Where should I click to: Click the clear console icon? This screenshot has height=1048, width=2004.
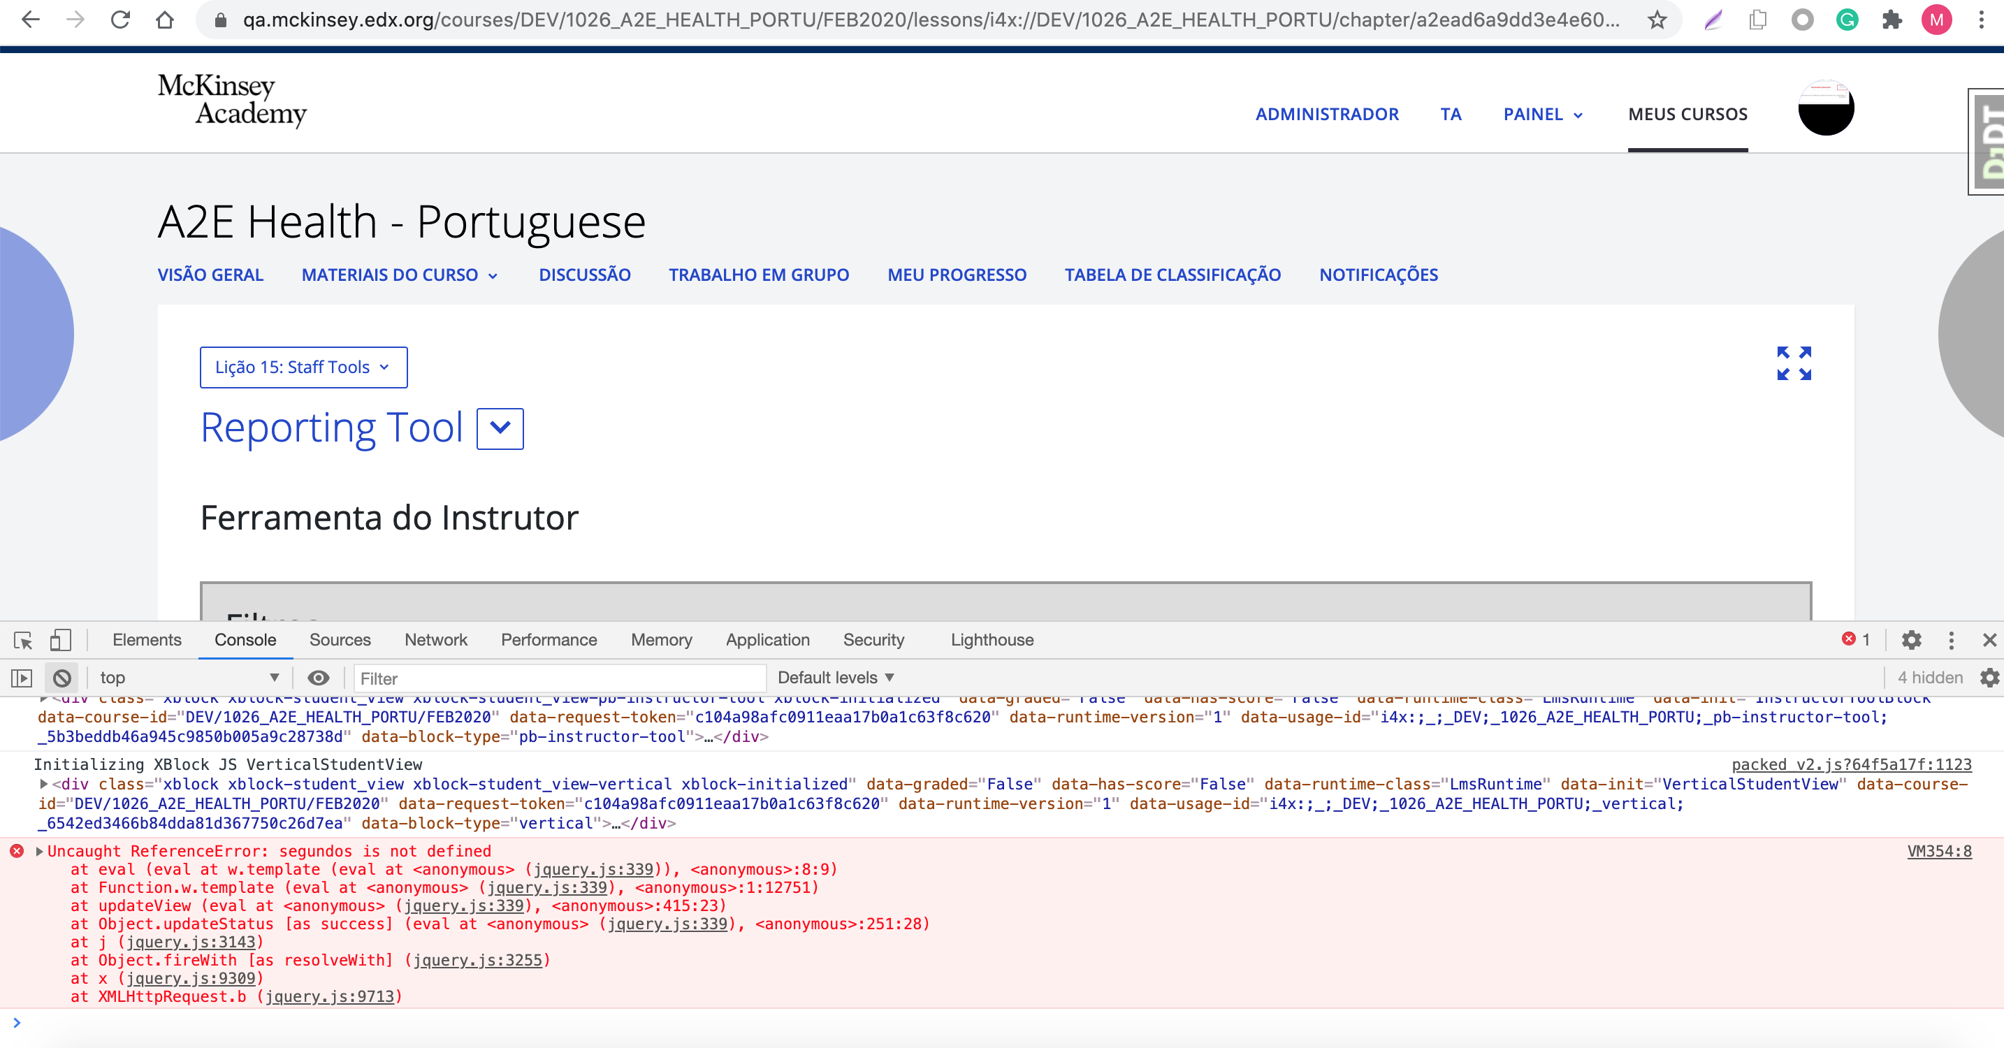click(62, 678)
